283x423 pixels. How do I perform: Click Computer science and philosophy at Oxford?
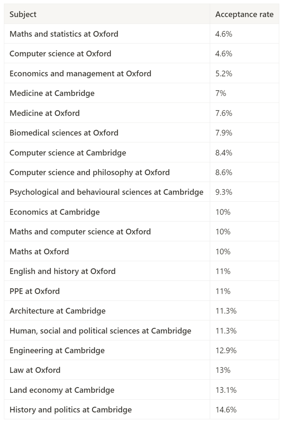(90, 172)
